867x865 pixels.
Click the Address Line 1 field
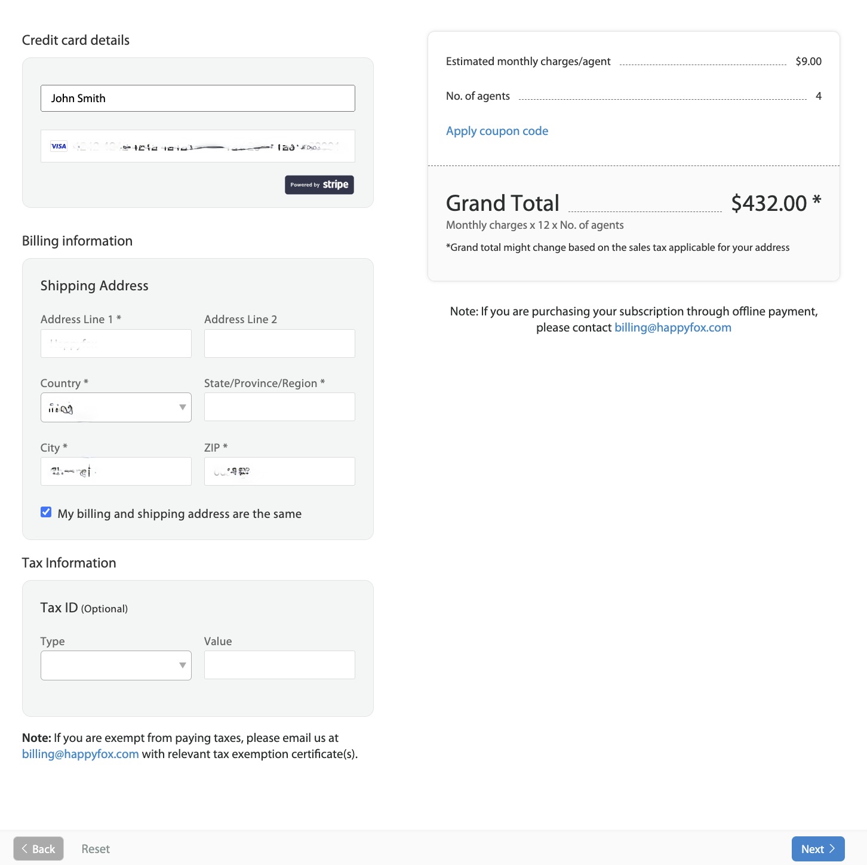coord(116,343)
